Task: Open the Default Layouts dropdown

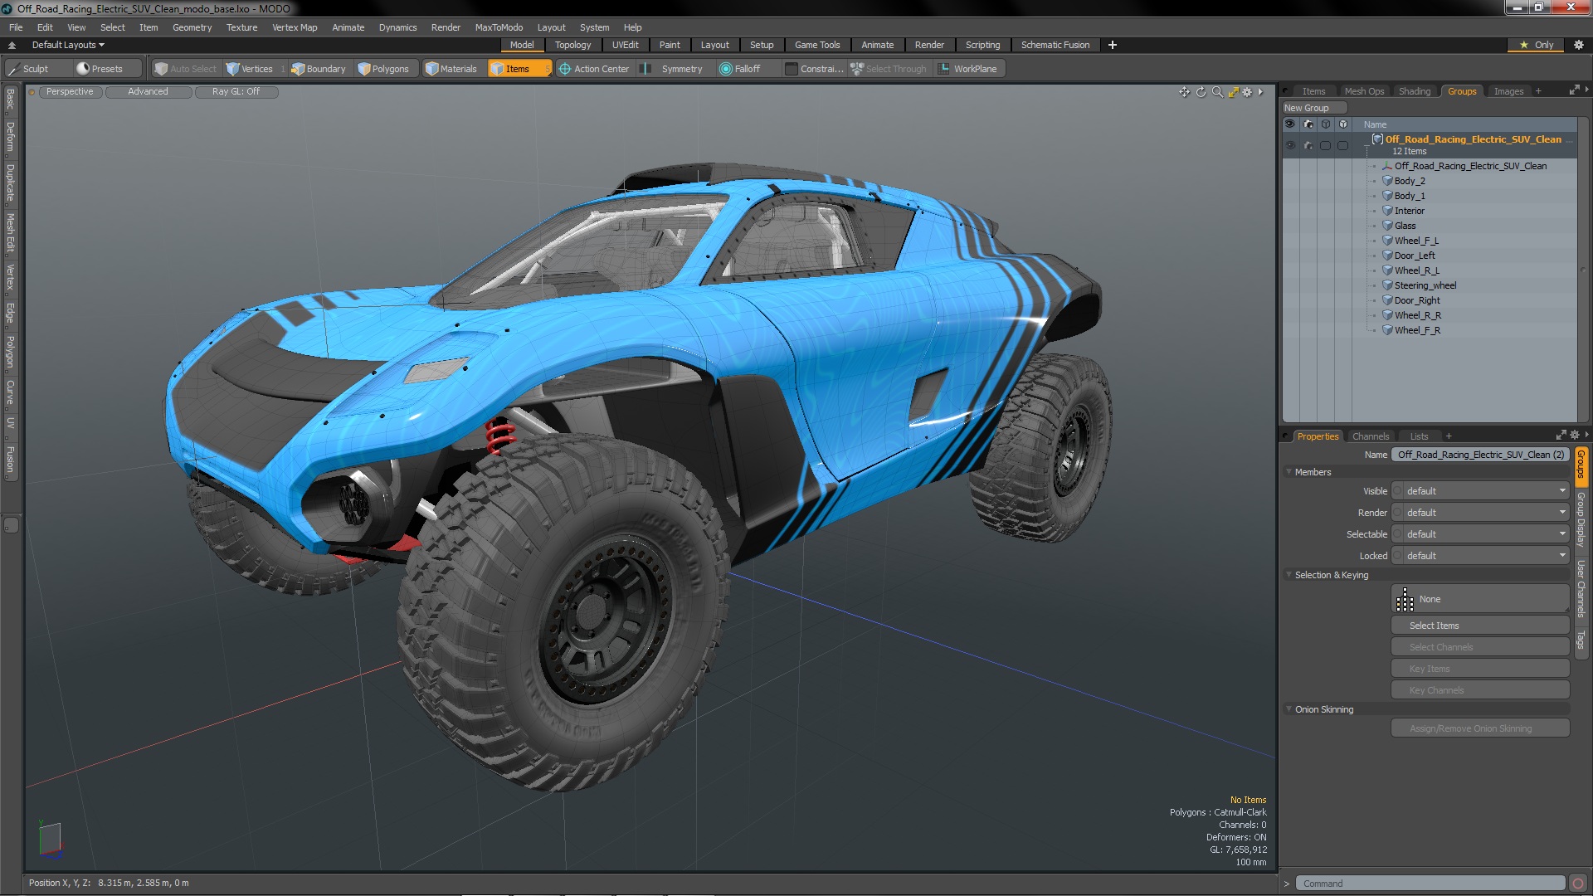Action: (67, 45)
